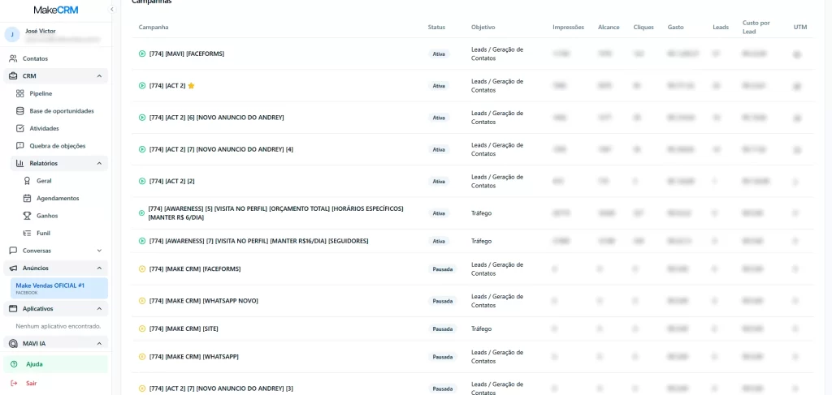Image resolution: width=832 pixels, height=395 pixels.
Task: Click the Atividades checklist icon
Action: click(20, 128)
